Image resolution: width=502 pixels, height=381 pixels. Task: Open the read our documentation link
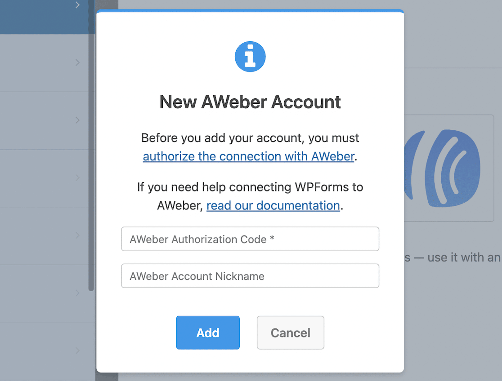[273, 205]
